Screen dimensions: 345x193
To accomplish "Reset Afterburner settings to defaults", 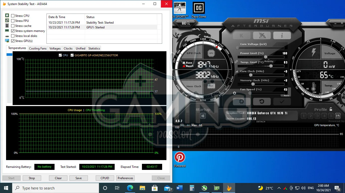I will pyautogui.click(x=262, y=102).
